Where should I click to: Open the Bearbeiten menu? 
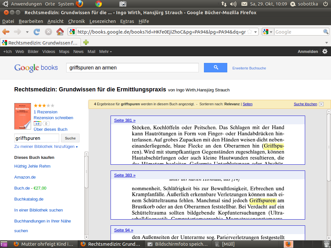point(31,21)
